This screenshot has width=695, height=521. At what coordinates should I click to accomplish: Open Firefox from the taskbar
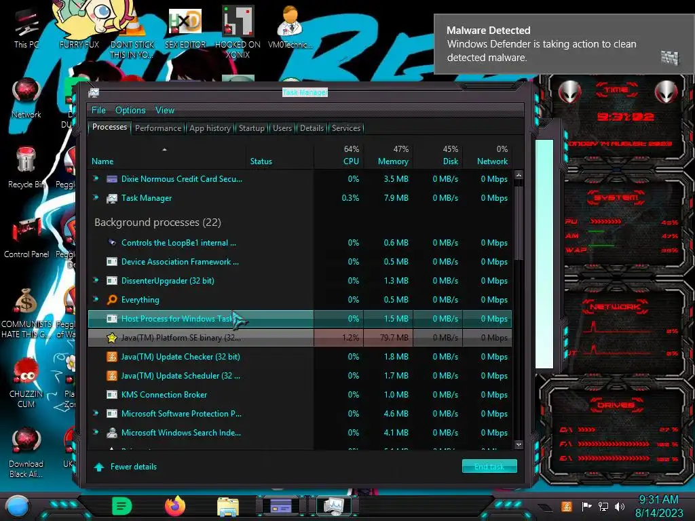pyautogui.click(x=175, y=506)
